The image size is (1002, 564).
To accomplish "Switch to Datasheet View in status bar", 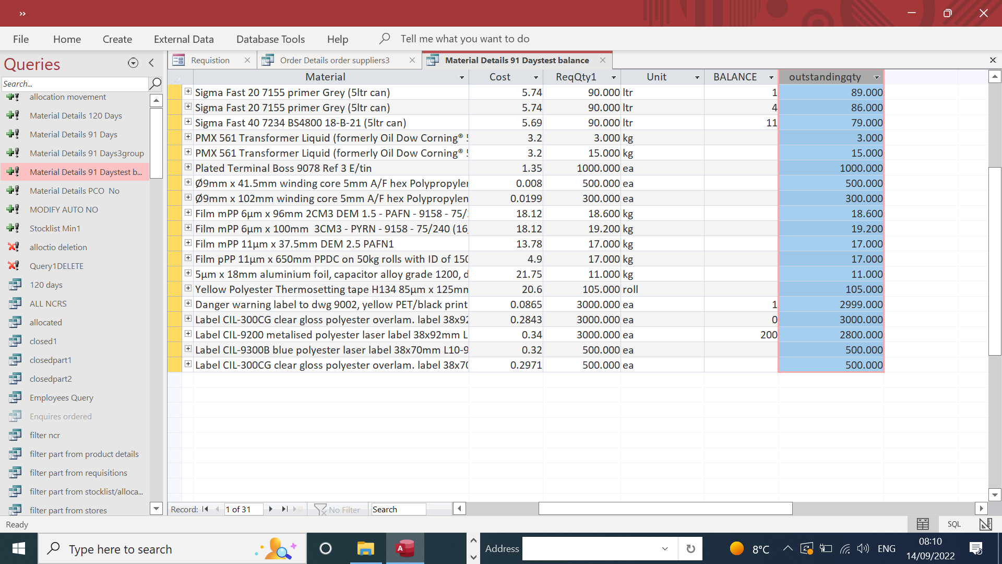I will 923,524.
